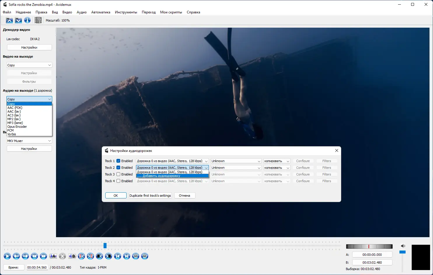
Task: Open the video information icon
Action: tap(27, 20)
